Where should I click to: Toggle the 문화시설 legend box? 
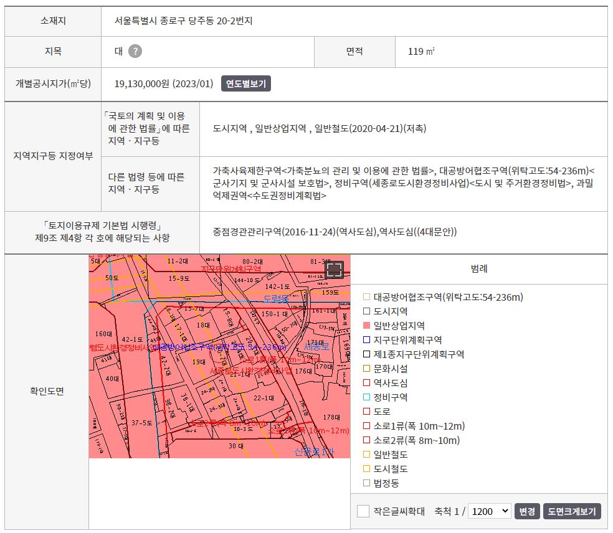[366, 369]
